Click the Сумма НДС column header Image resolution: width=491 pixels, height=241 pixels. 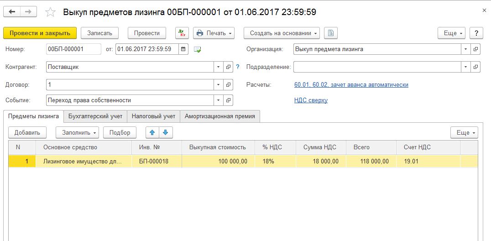coord(321,147)
